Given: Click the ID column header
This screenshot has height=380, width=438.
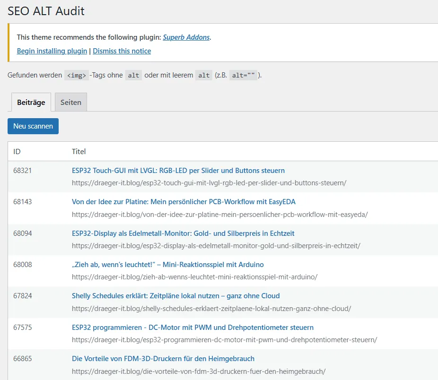Looking at the screenshot, I should pyautogui.click(x=17, y=152).
